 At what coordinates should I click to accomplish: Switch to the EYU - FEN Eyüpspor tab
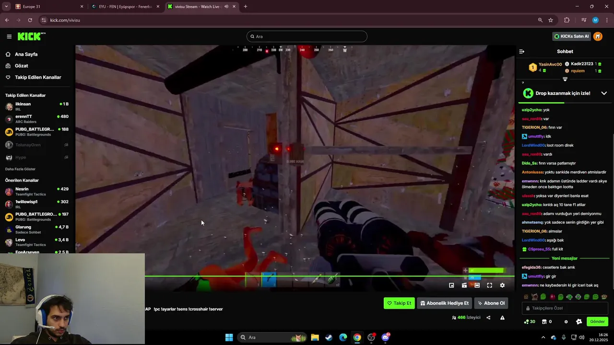(125, 7)
